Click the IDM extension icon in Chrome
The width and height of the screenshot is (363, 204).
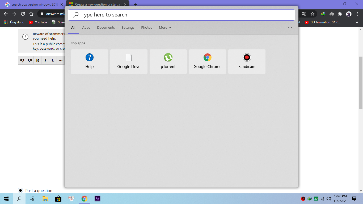tap(323, 14)
